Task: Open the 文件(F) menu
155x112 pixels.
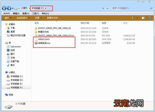Action: (7, 13)
